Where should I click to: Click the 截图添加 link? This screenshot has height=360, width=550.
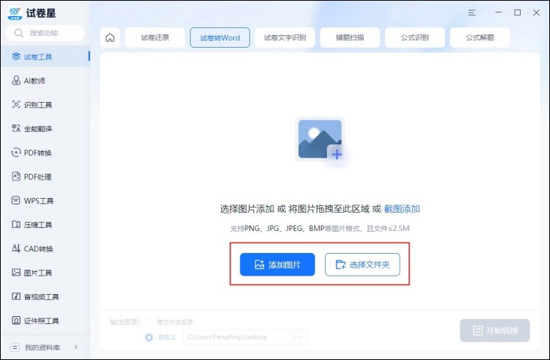(402, 209)
